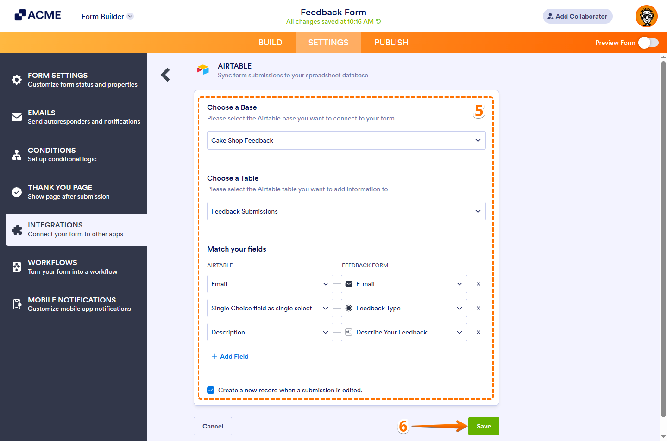Expand the Form Builder dropdown
Viewport: 667px width, 441px height.
click(130, 16)
